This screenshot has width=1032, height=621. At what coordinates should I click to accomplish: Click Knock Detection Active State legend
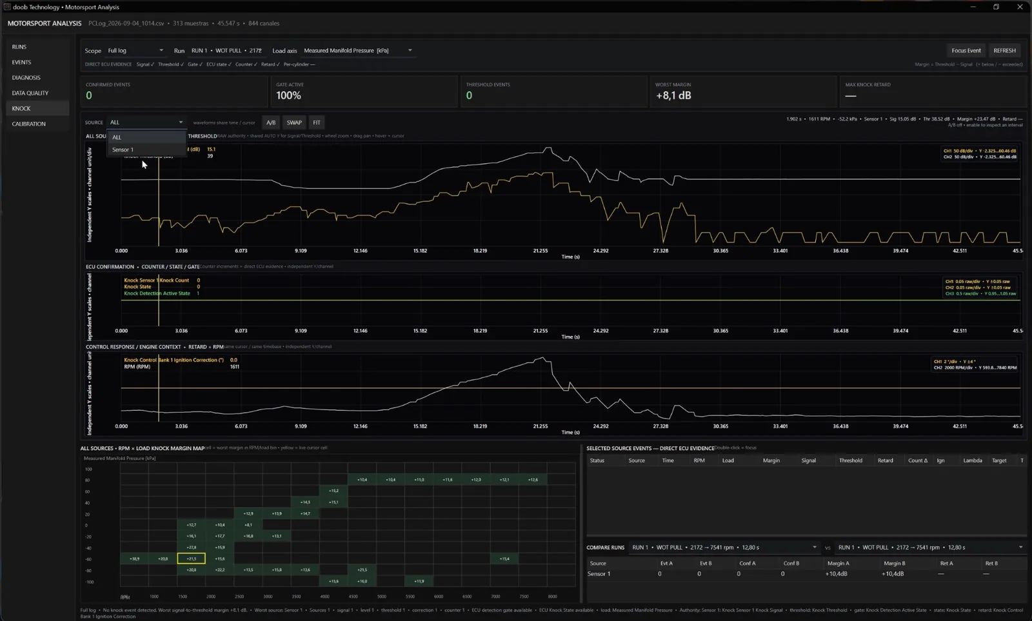pos(157,293)
